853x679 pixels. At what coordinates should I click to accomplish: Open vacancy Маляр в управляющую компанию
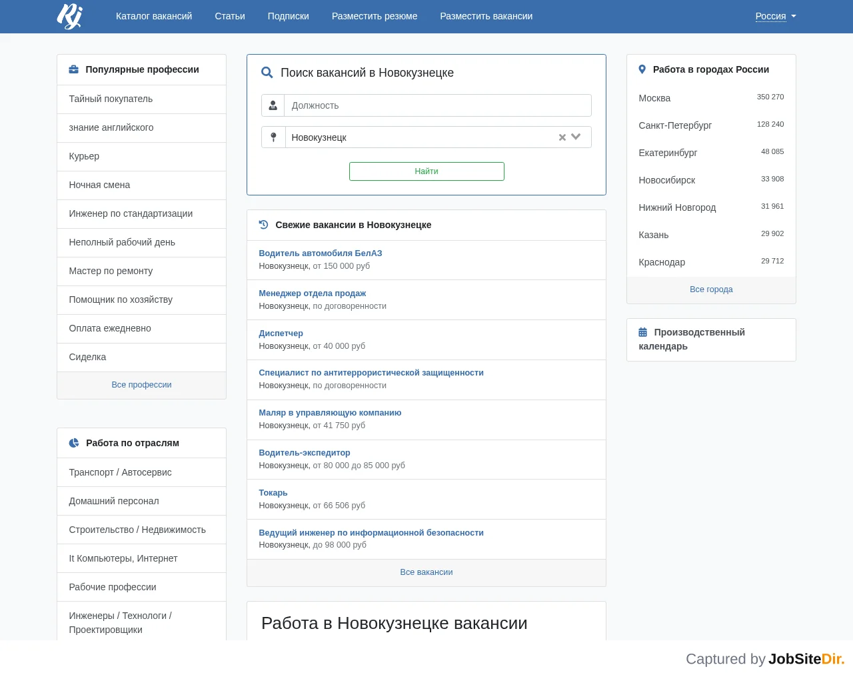pos(330,413)
